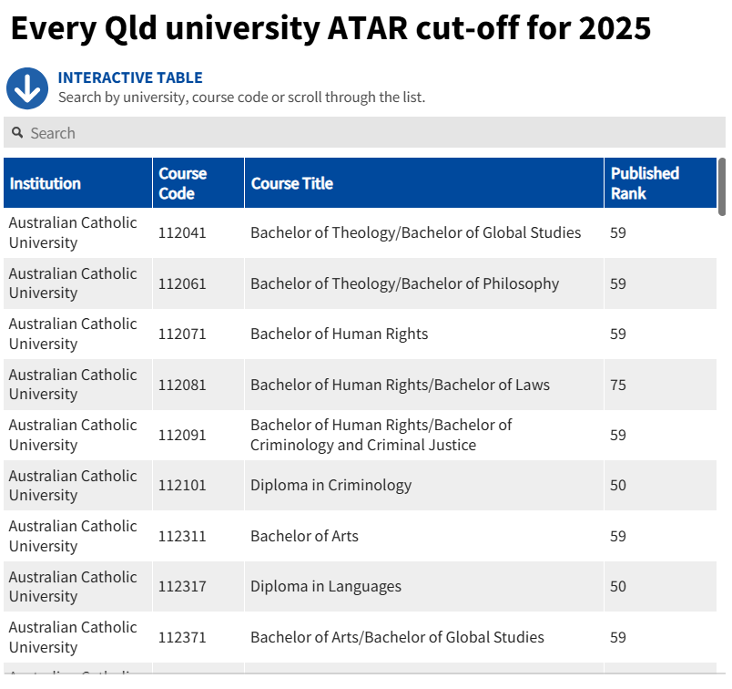Focus the table Search field
732x689 pixels.
[364, 133]
